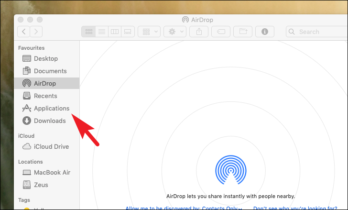
Task: Click the AirDrop window title icon
Action: [185, 20]
